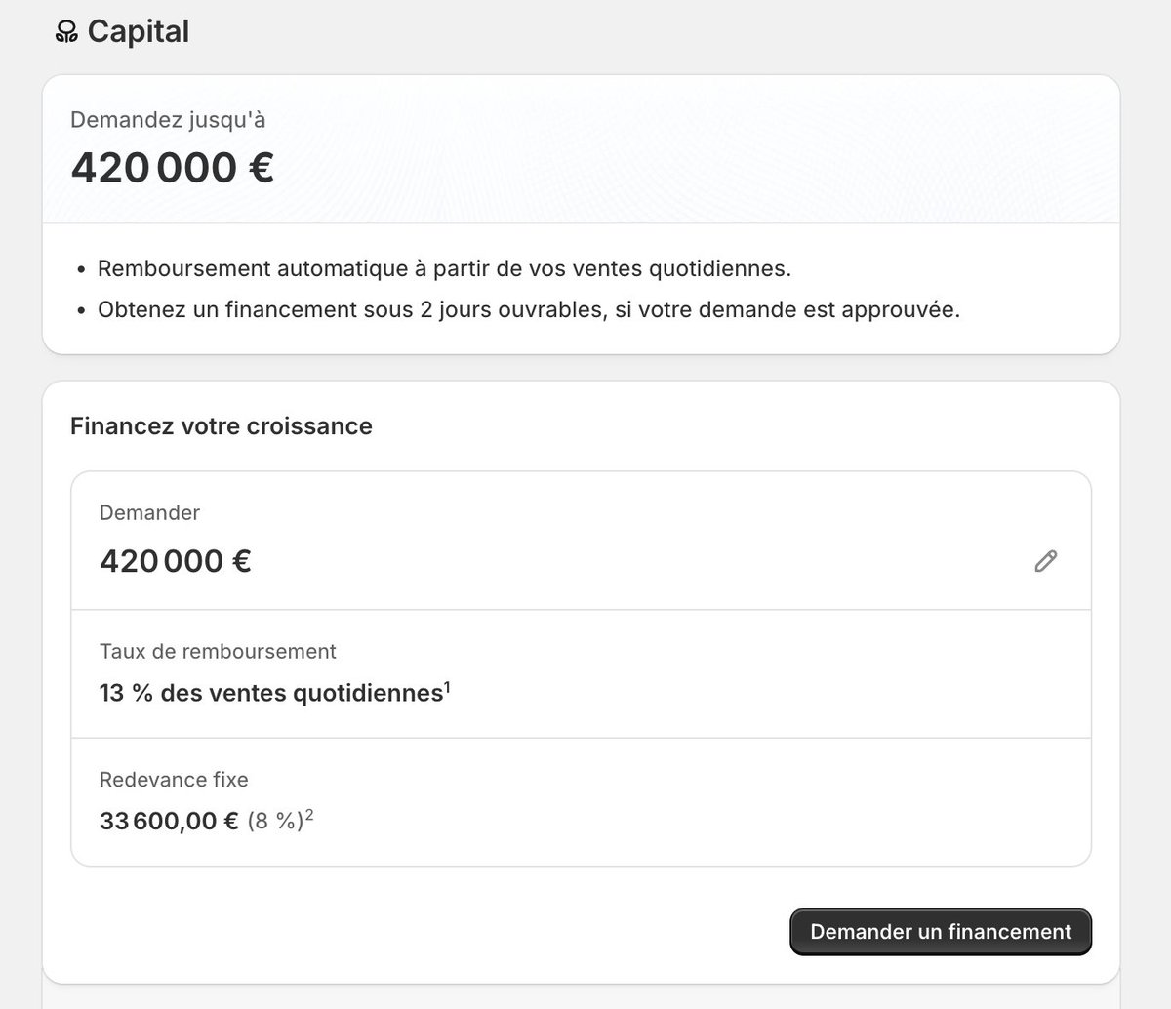Click the pencil icon to edit amount

tap(1045, 561)
